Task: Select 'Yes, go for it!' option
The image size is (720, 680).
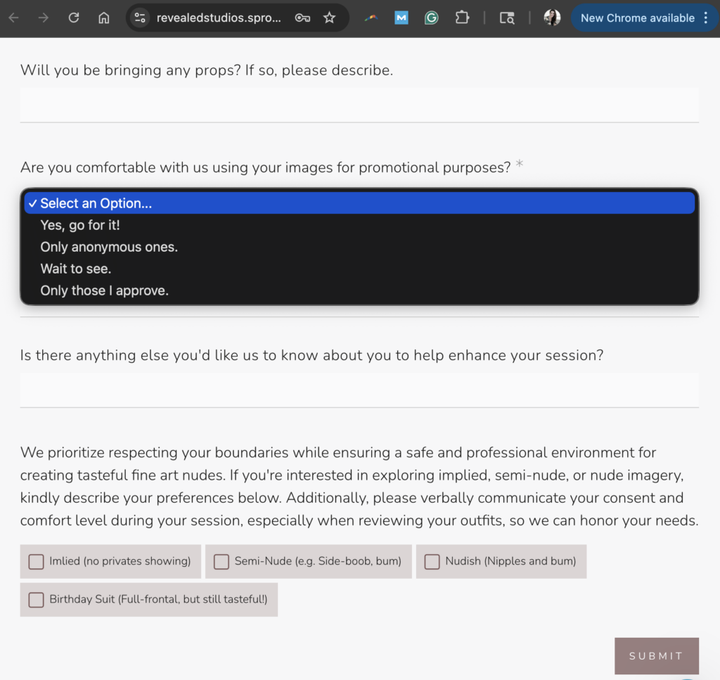Action: 79,225
